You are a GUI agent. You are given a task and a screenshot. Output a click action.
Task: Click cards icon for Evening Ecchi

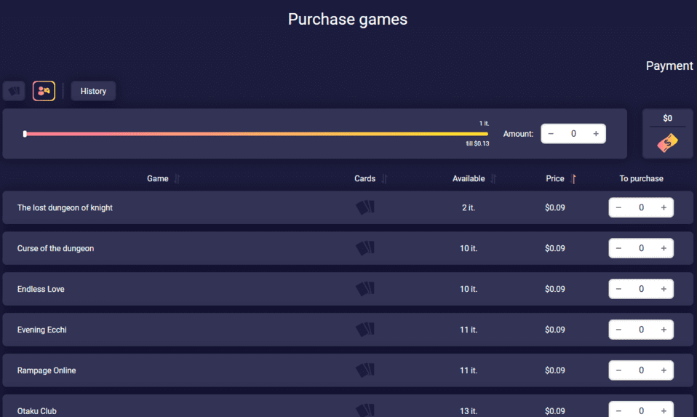point(365,330)
